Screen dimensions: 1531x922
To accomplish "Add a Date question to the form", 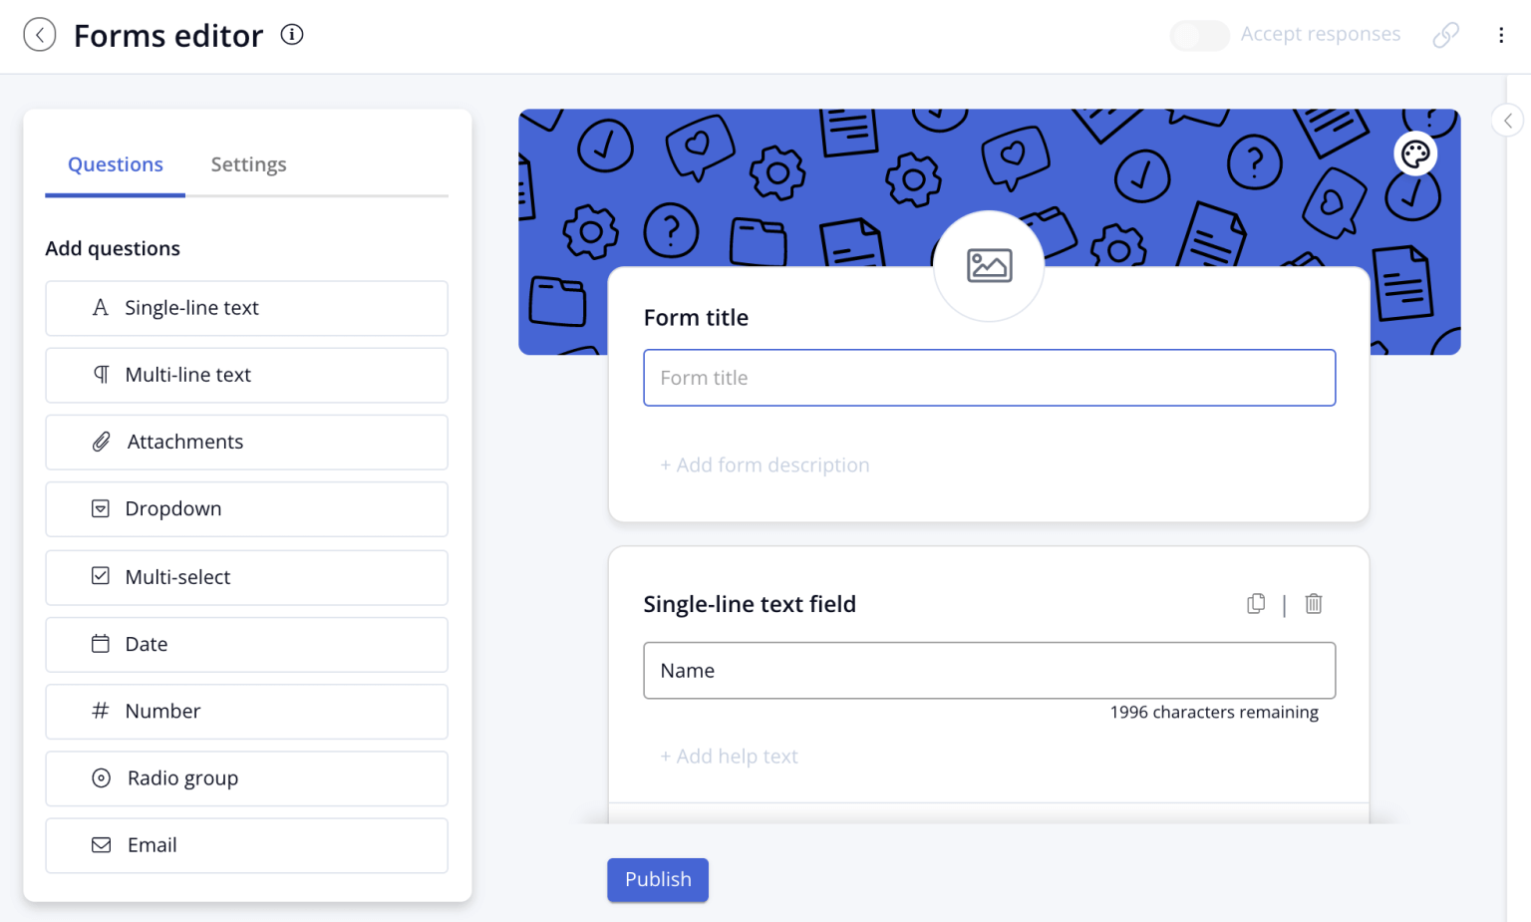I will click(x=246, y=644).
